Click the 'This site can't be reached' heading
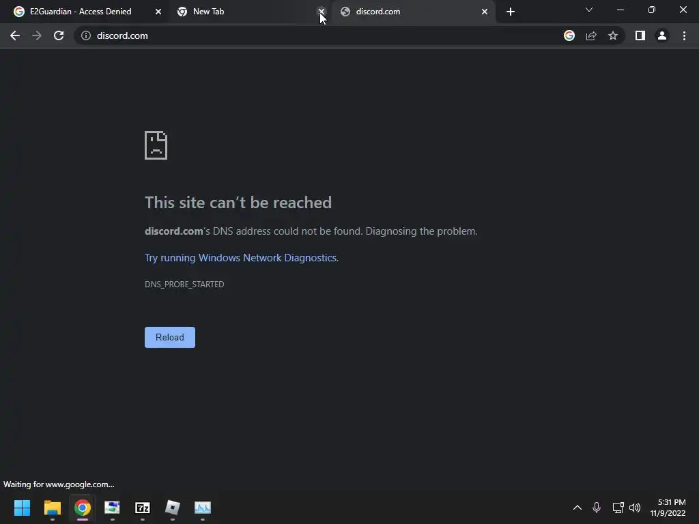The height and width of the screenshot is (524, 699). point(238,203)
